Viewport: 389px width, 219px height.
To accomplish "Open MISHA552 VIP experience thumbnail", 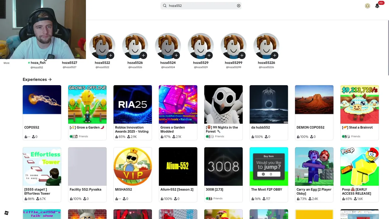I will pos(133,166).
